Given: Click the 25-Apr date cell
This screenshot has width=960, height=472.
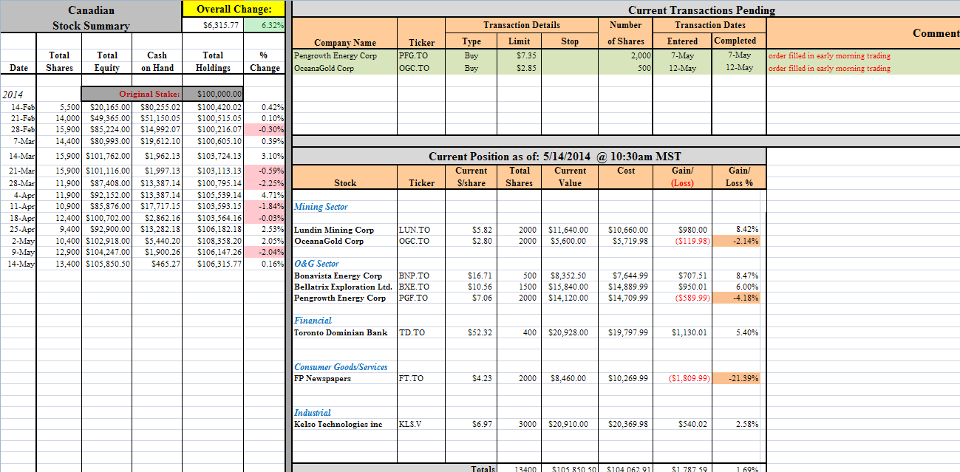Looking at the screenshot, I should coord(18,229).
